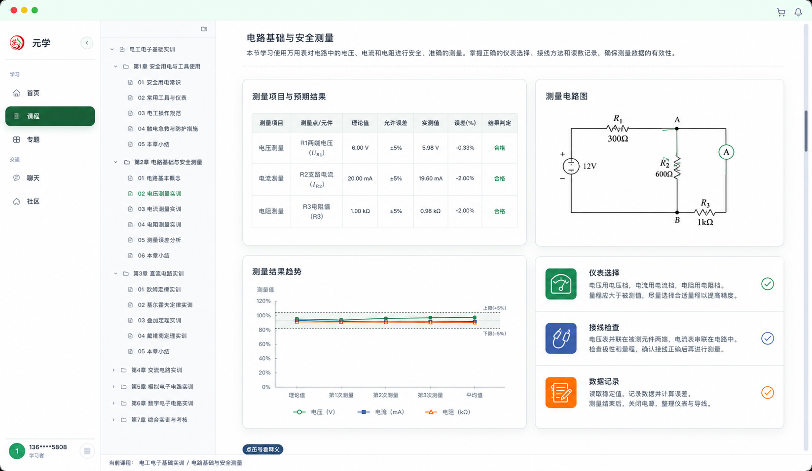
Task: Open the shopping cart icon
Action: (x=781, y=12)
